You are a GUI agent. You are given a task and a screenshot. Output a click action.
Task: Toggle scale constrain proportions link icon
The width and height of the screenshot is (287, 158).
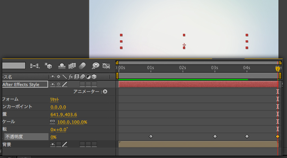(52, 121)
